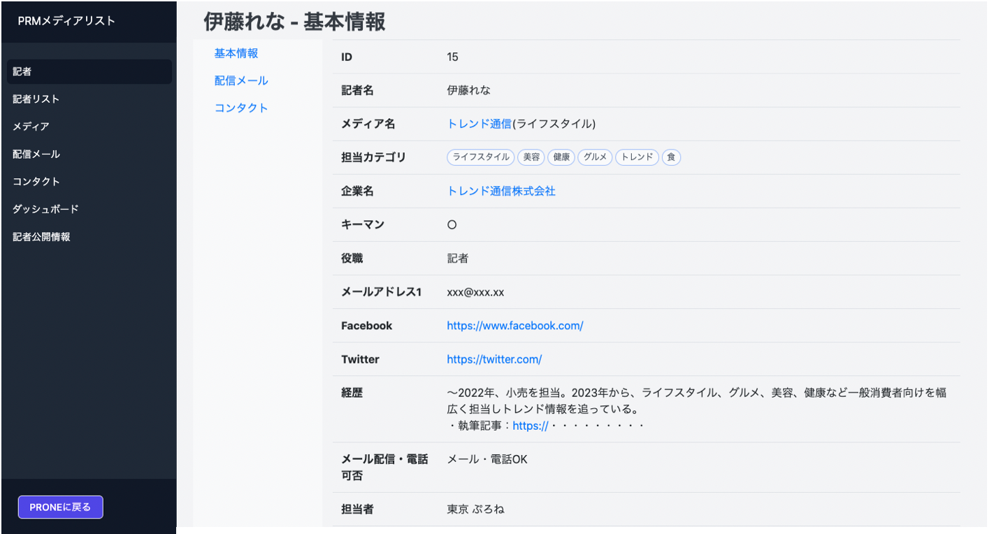Viewport: 994px width, 534px height.
Task: Switch to the 基本情報 sub-tab
Action: tap(236, 53)
